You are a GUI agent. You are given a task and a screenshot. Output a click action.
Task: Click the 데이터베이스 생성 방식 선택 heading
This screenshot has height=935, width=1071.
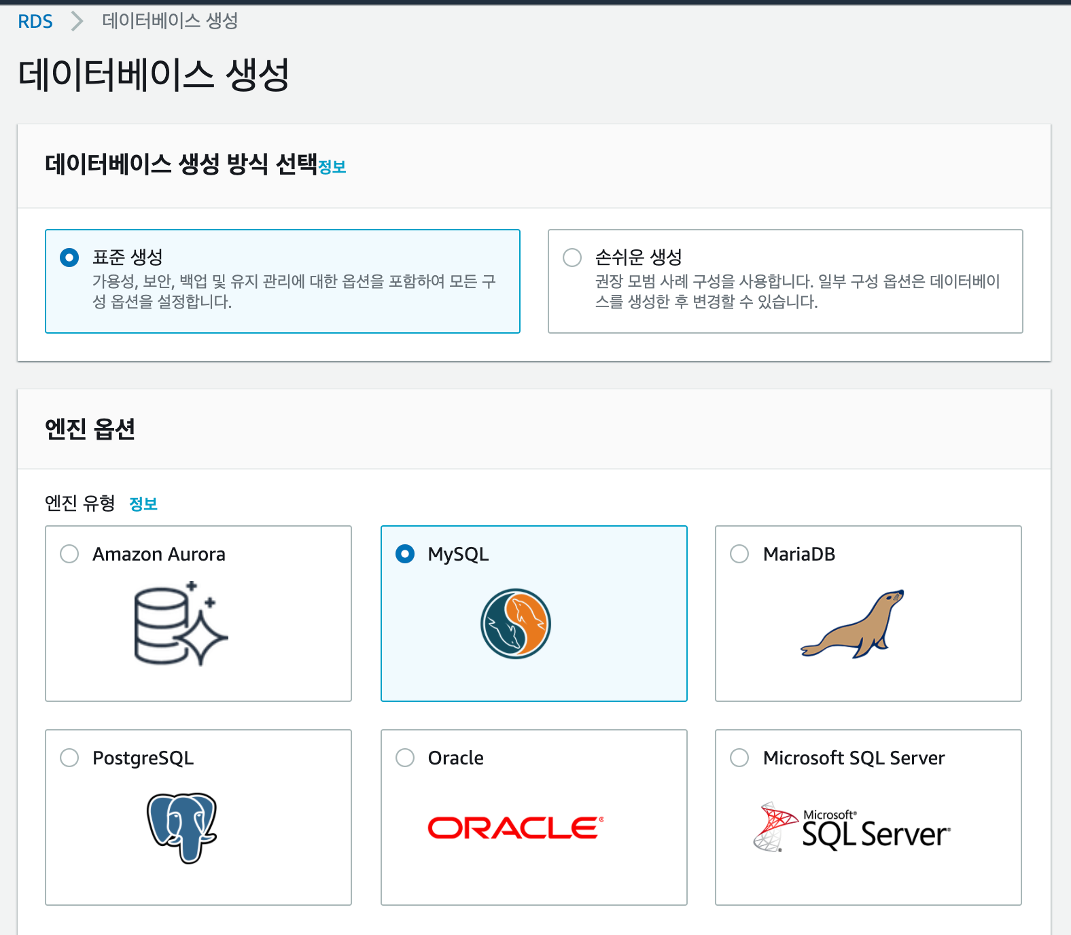tap(181, 164)
